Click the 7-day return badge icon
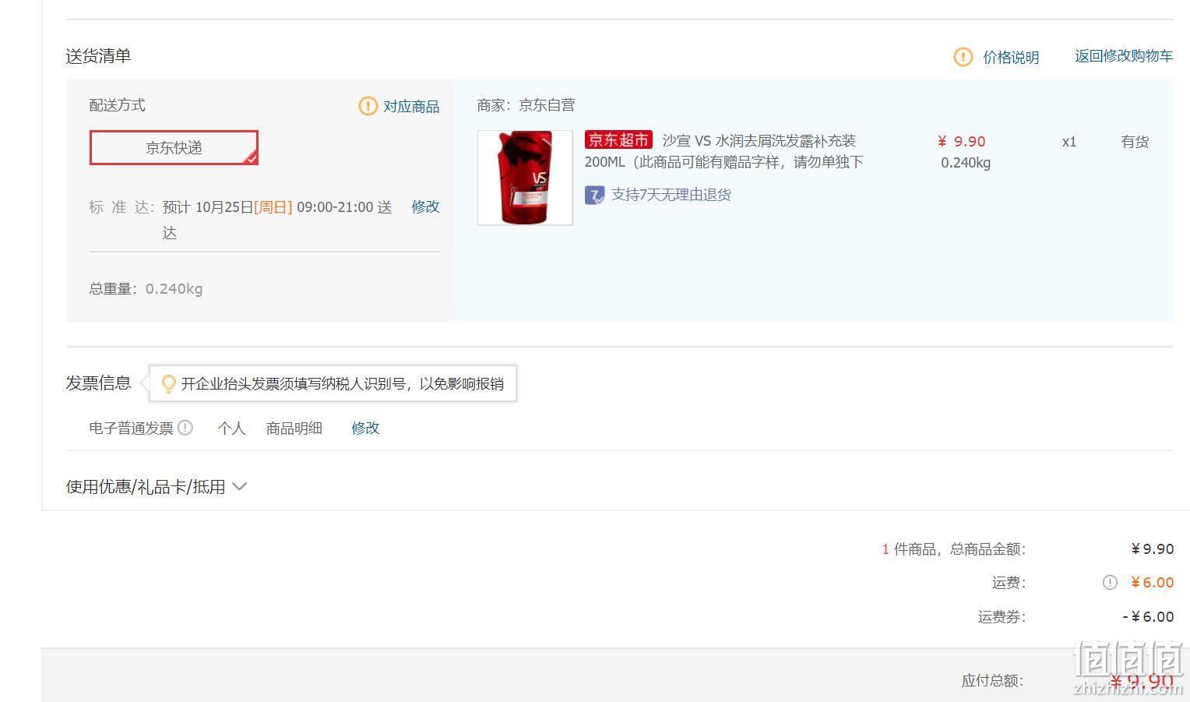This screenshot has width=1190, height=702. tap(594, 195)
